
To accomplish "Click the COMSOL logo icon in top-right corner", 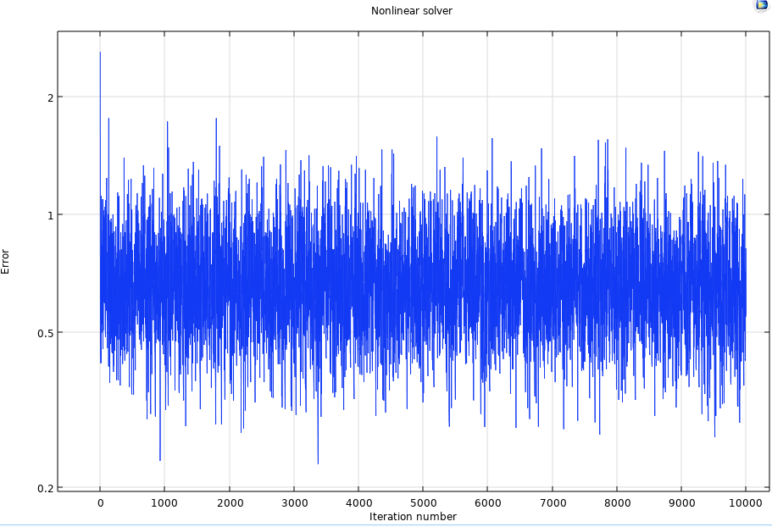I will [x=761, y=6].
